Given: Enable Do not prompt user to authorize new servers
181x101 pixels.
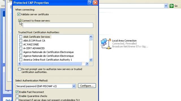Looking at the screenshot, I should point(20,69).
